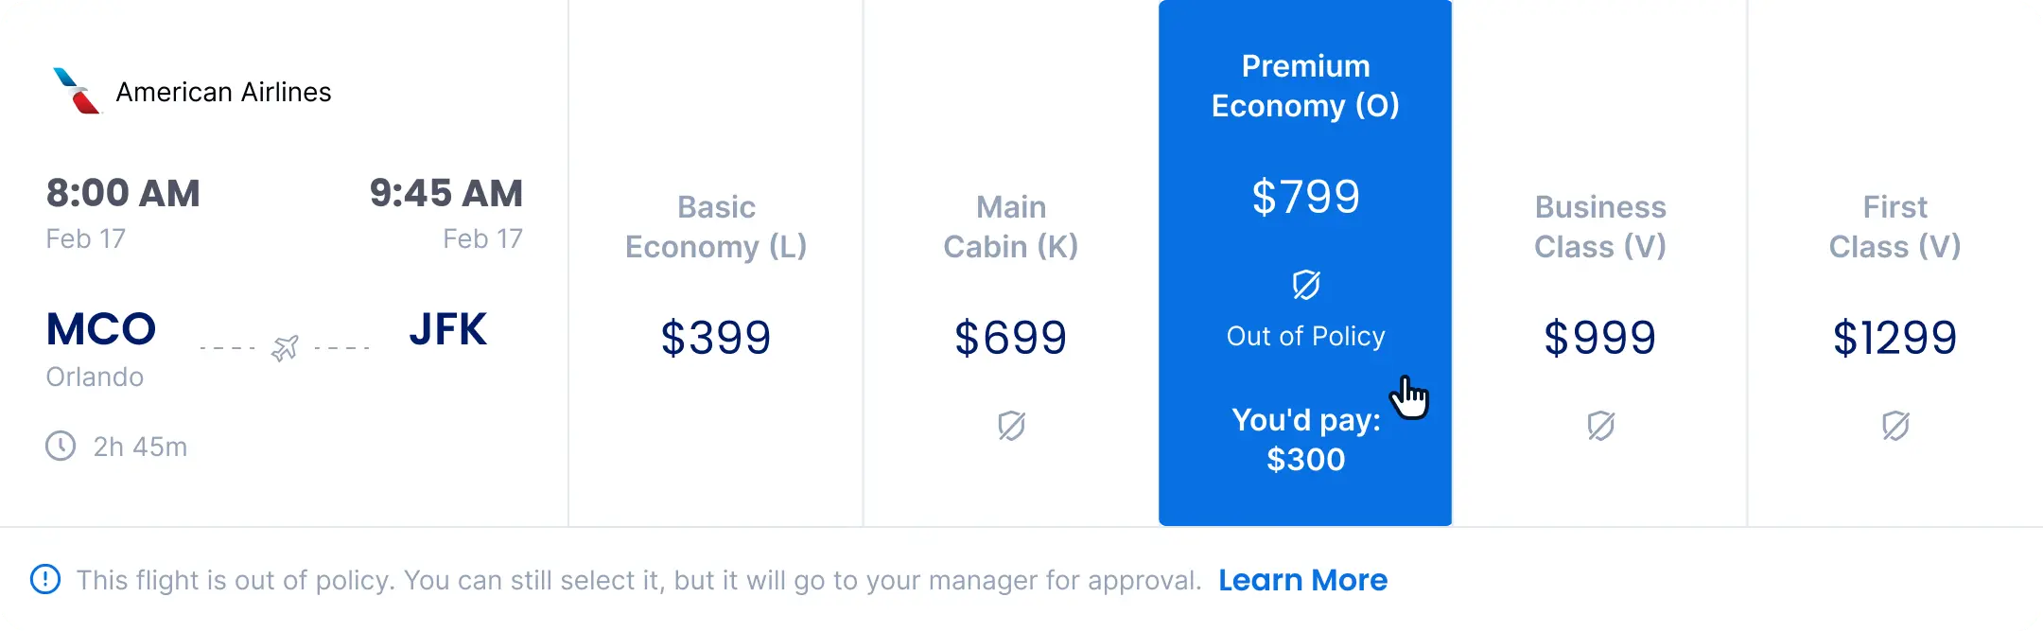Choose the Business Class $999 fare

1600,336
